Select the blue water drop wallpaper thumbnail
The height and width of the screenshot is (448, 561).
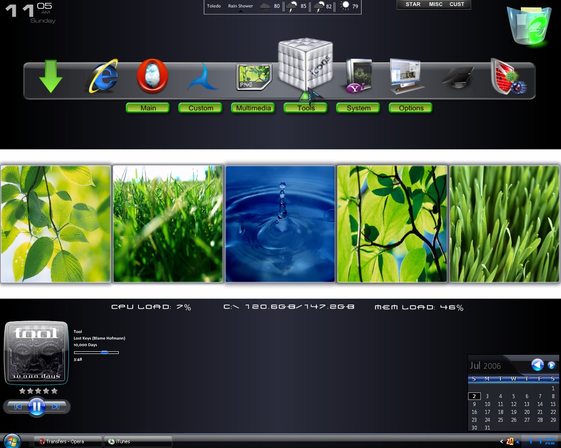[280, 224]
